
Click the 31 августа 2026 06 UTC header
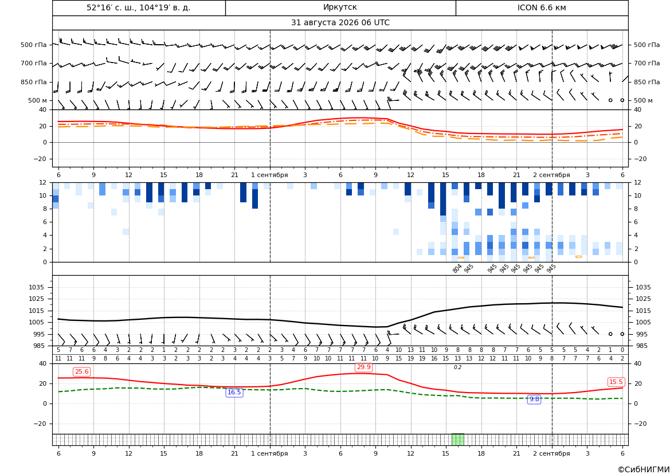[x=340, y=23]
